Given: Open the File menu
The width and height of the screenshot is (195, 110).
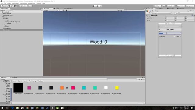Looking at the screenshot, I should coord(2,3).
